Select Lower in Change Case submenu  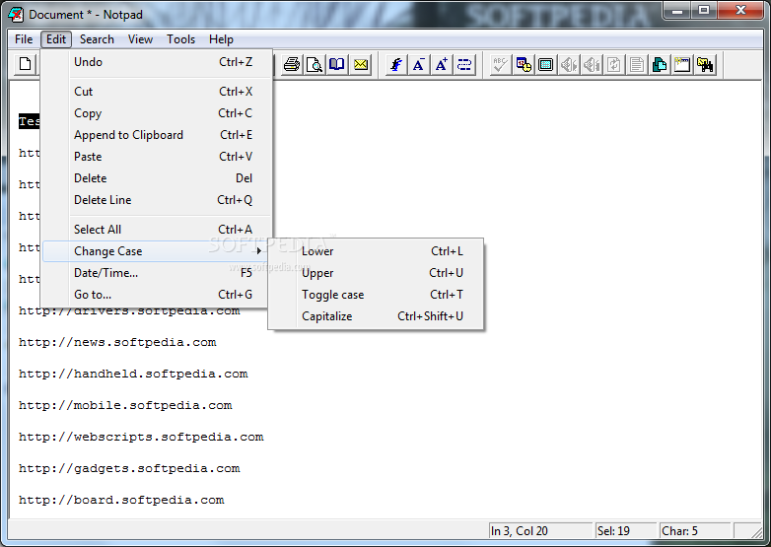377,251
